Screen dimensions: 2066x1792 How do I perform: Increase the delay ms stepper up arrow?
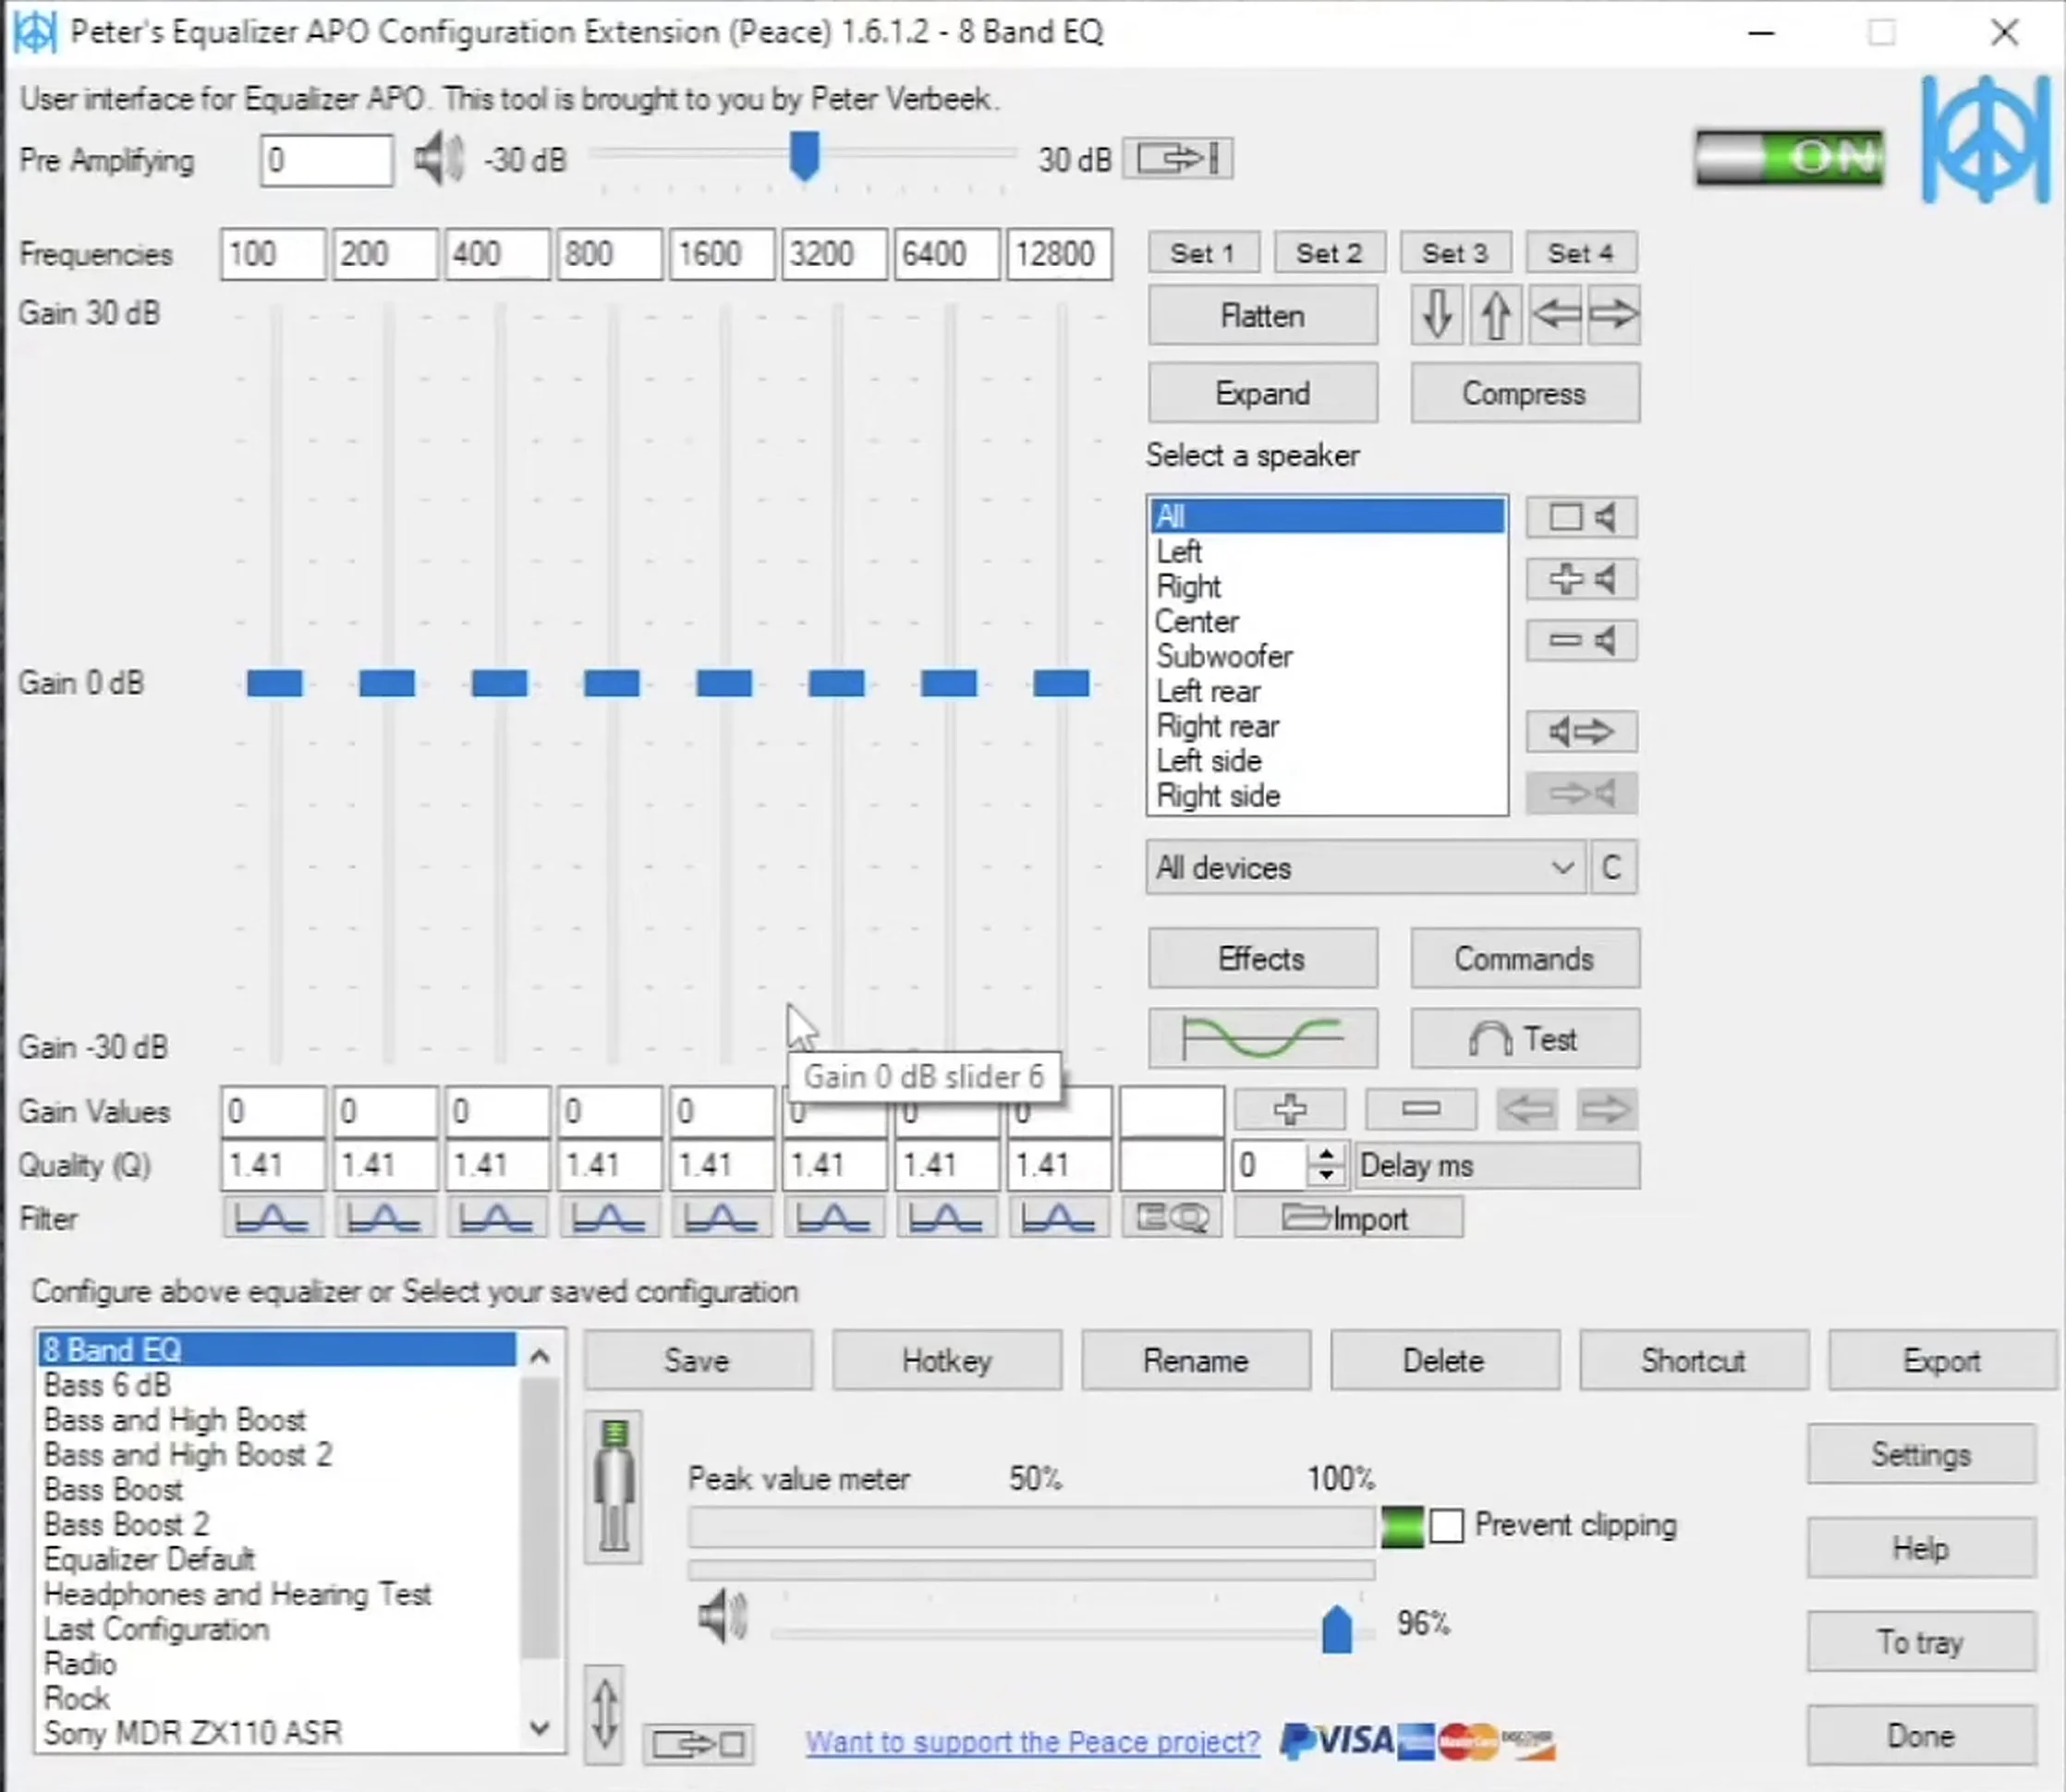(x=1327, y=1153)
